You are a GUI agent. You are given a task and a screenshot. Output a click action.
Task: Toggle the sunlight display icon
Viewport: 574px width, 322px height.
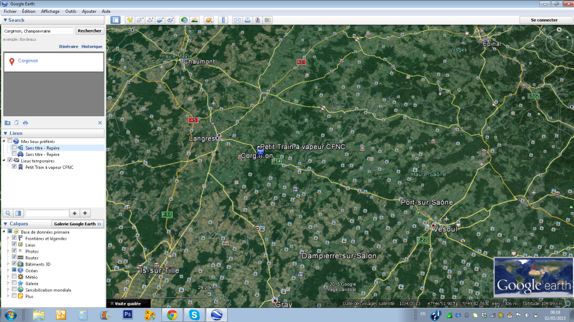click(x=195, y=20)
